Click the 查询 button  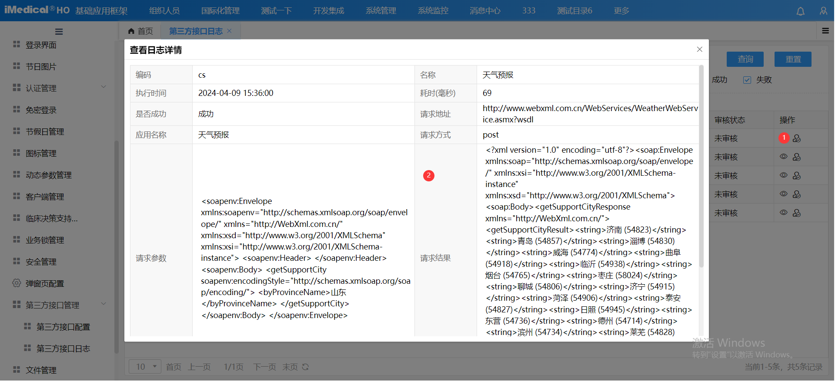[745, 59]
